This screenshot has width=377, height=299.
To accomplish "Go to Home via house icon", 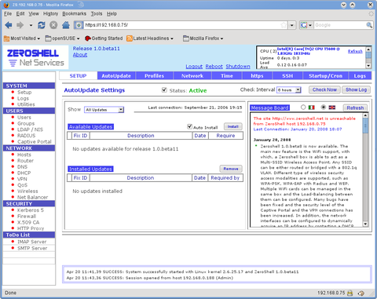I will tap(66, 25).
